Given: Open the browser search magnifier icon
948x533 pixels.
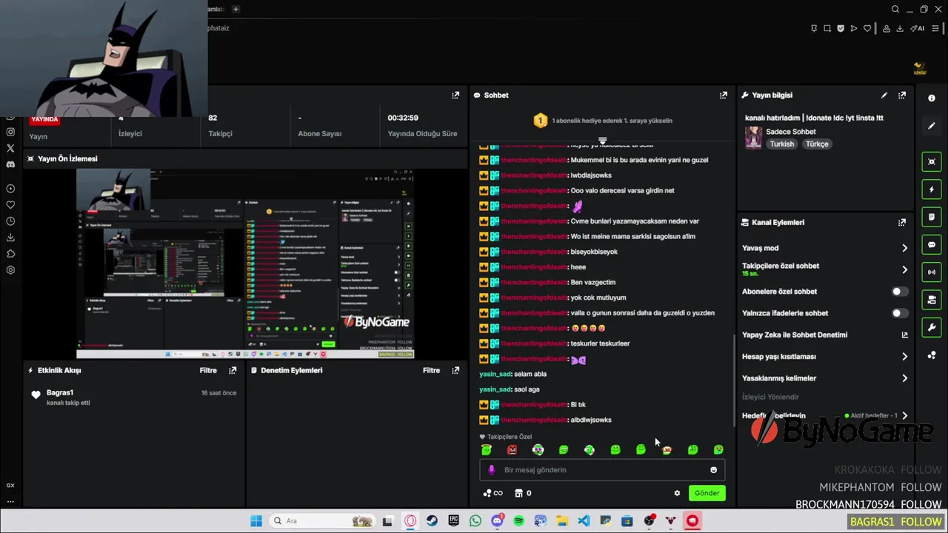Looking at the screenshot, I should 895,10.
